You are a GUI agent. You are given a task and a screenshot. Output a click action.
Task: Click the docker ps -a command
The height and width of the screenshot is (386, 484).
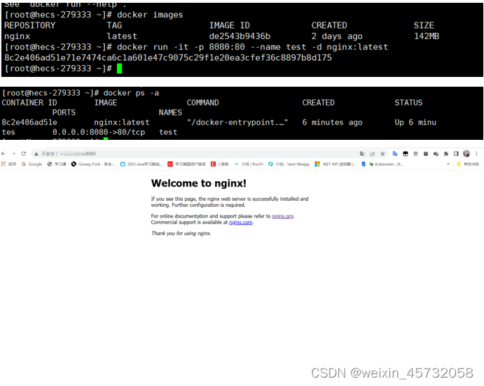click(131, 93)
